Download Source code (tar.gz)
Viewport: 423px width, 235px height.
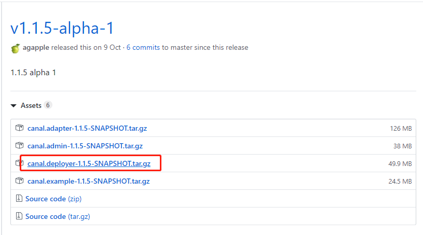(x=58, y=216)
